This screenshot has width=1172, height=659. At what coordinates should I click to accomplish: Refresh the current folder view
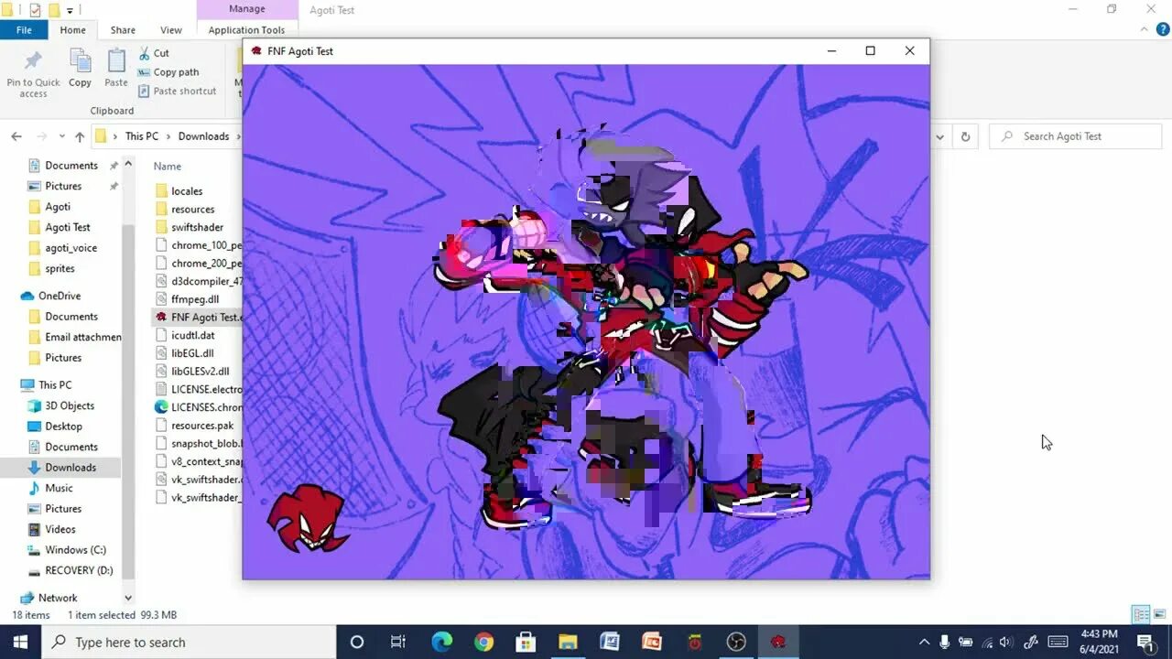(965, 136)
